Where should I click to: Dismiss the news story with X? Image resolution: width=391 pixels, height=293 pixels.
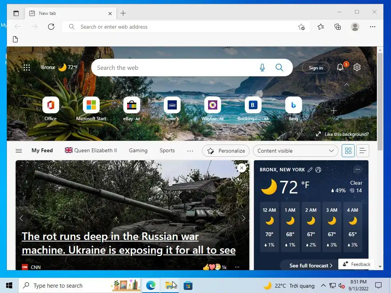pos(241,168)
